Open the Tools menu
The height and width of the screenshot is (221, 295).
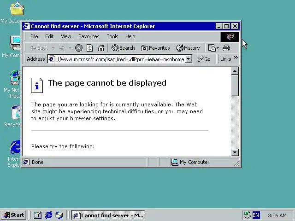tap(112, 36)
